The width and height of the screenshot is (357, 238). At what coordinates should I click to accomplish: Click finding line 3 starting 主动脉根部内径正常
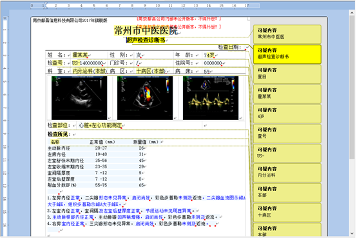(x=133, y=217)
